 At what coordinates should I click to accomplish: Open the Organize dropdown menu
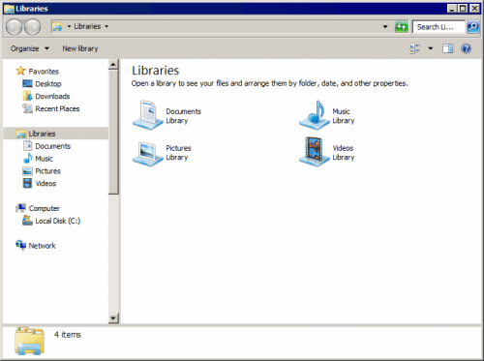coord(30,48)
